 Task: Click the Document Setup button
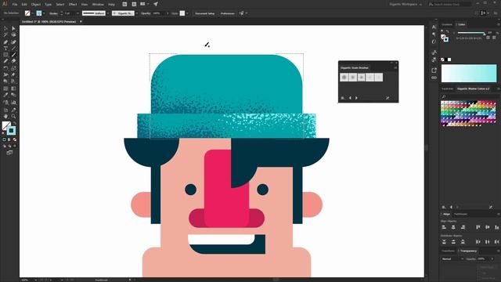(x=205, y=13)
